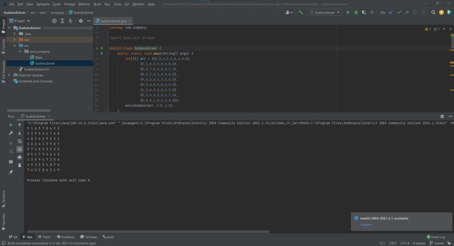The height and width of the screenshot is (246, 454).
Task: Click the run gutter arrow beside class SudokuSolver
Action: (x=101, y=48)
